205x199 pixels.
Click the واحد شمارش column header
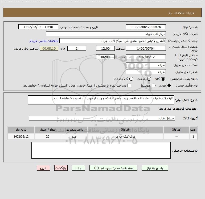coord(74,130)
